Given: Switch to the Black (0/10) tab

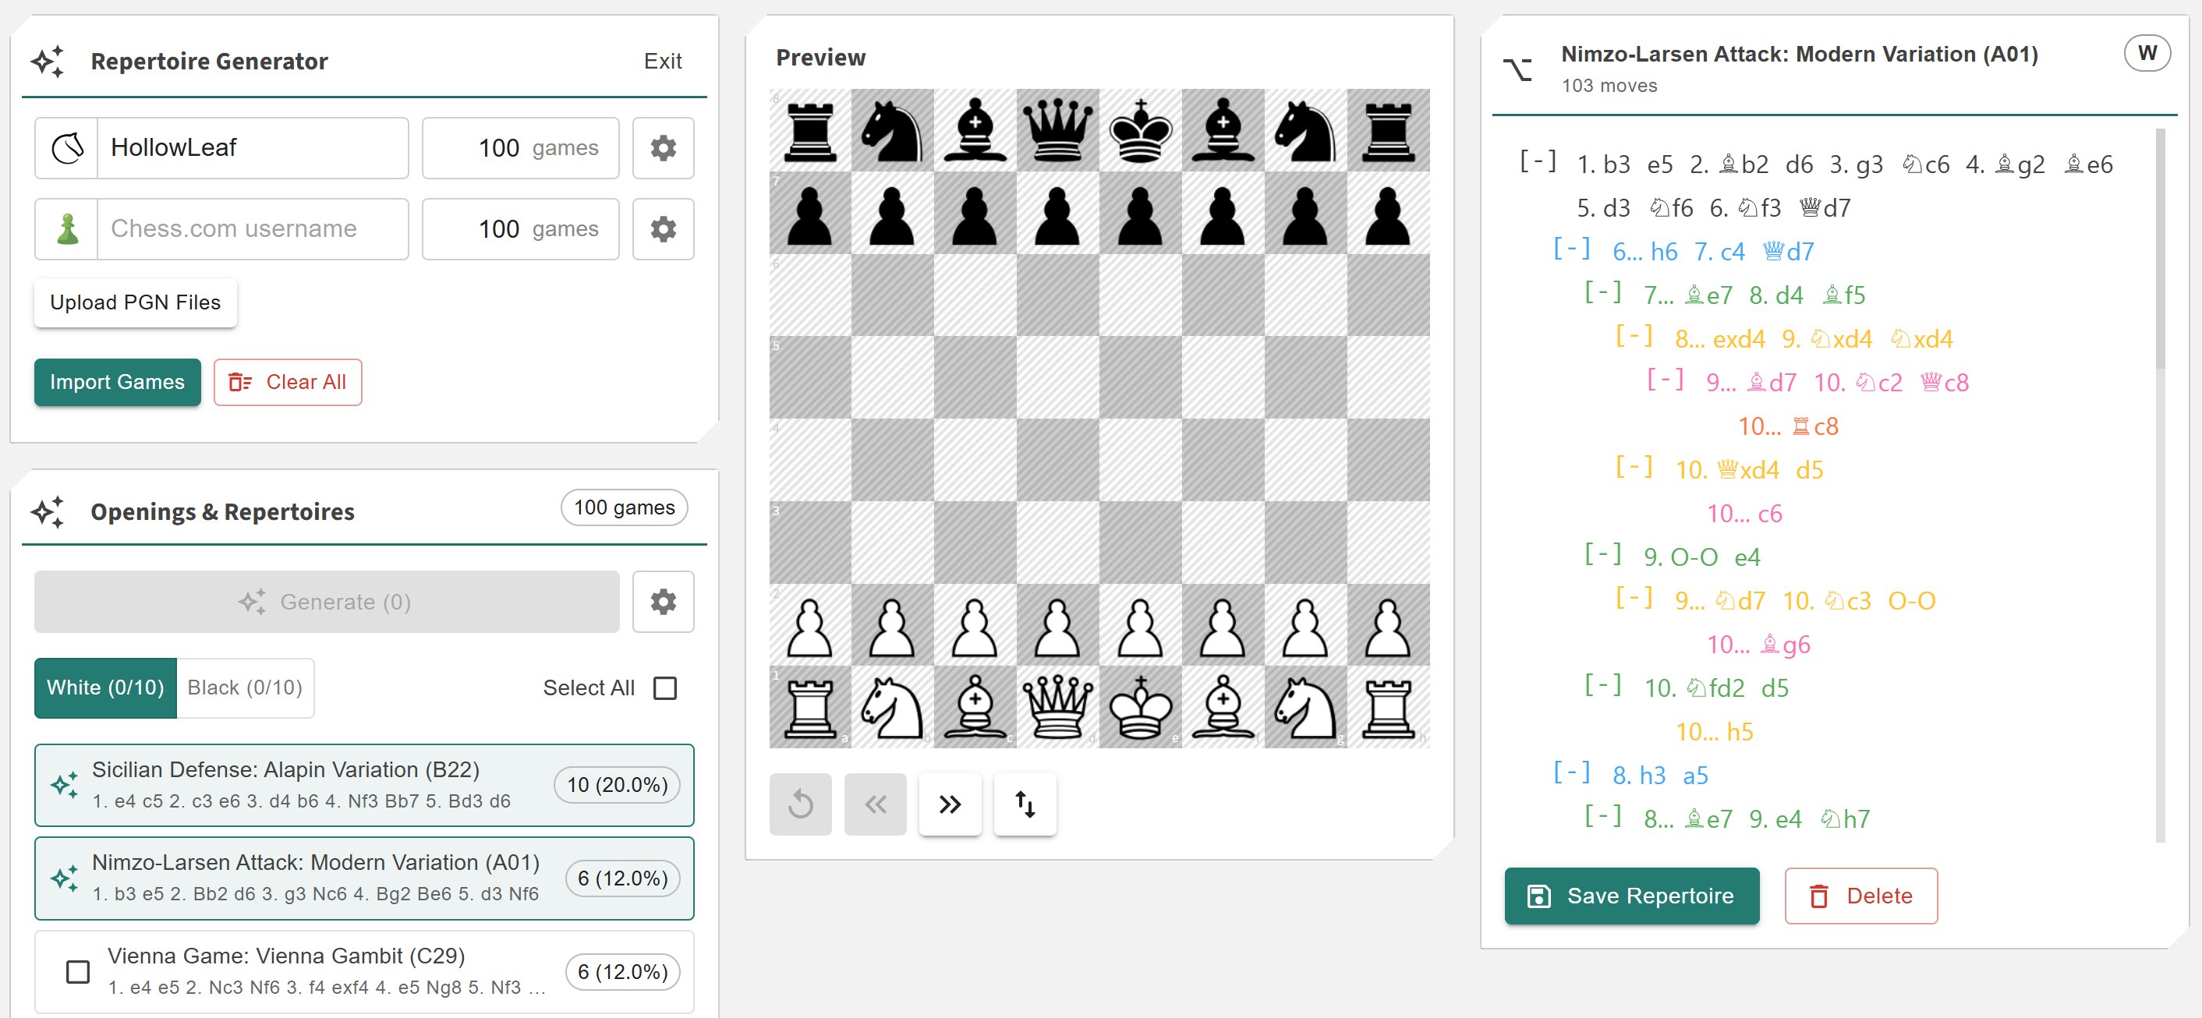Looking at the screenshot, I should click(245, 688).
